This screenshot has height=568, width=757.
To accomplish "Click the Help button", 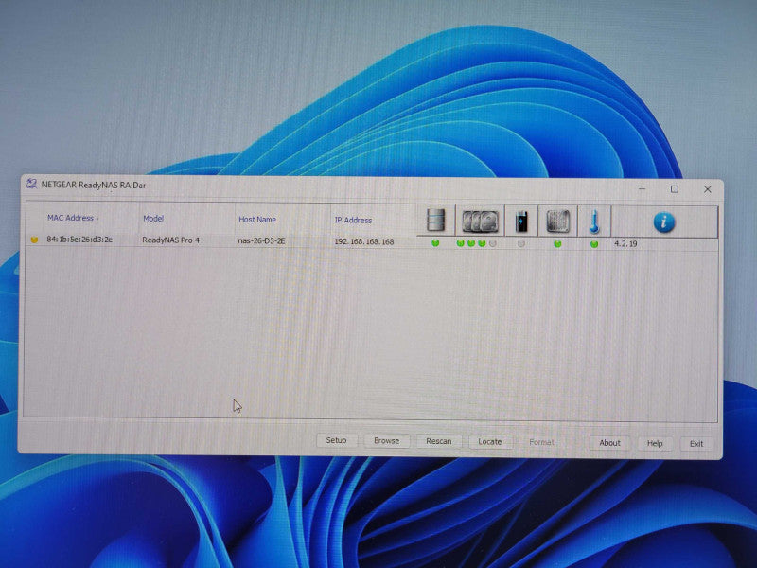I will [x=655, y=443].
